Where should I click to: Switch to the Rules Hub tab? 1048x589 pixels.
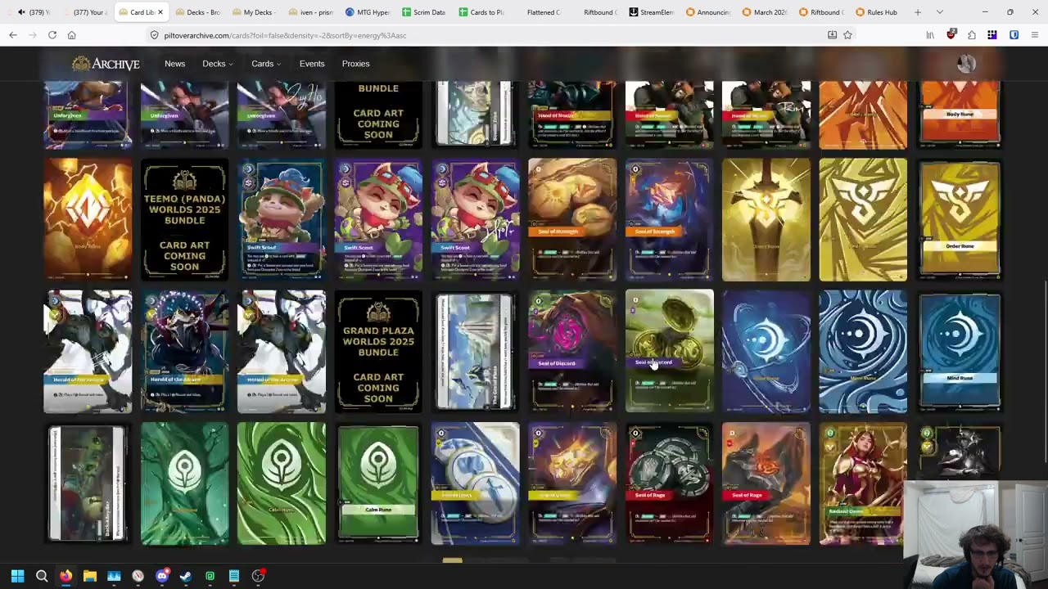[876, 12]
